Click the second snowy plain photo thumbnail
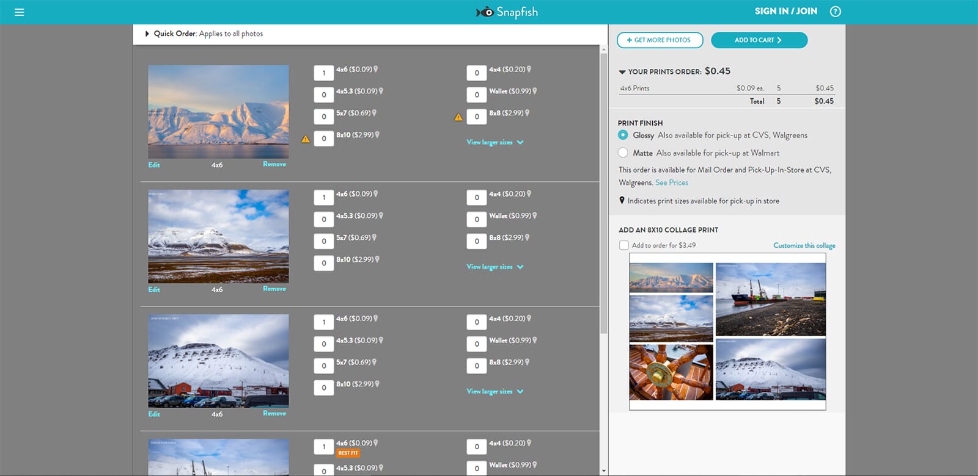Image resolution: width=978 pixels, height=476 pixels. click(x=218, y=236)
